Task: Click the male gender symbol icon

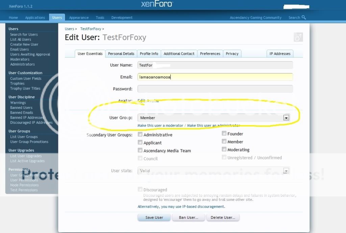Action: pos(298,37)
